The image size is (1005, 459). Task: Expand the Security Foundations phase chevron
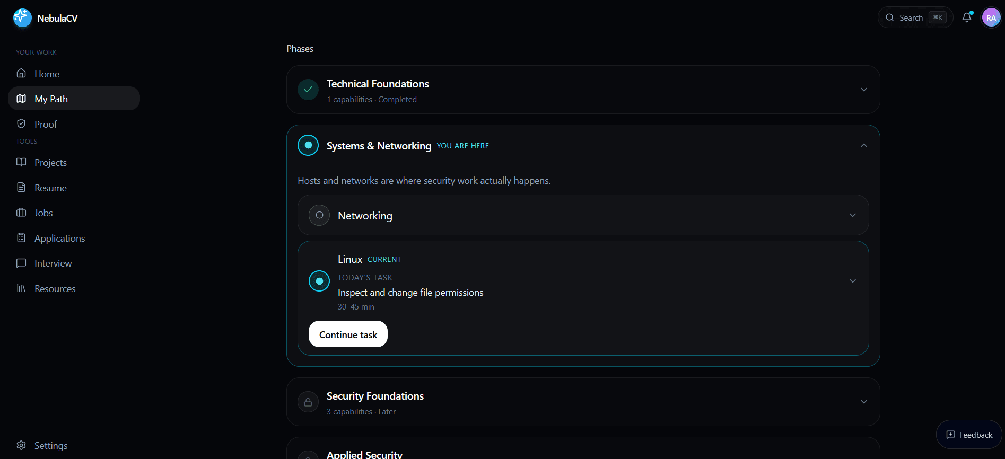click(864, 402)
